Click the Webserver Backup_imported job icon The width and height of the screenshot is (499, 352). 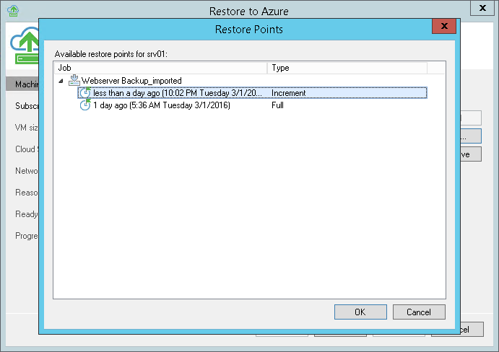click(74, 80)
